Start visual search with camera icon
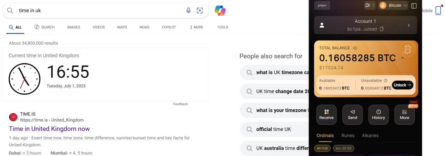This screenshot has height=156, width=445. coord(200,10)
